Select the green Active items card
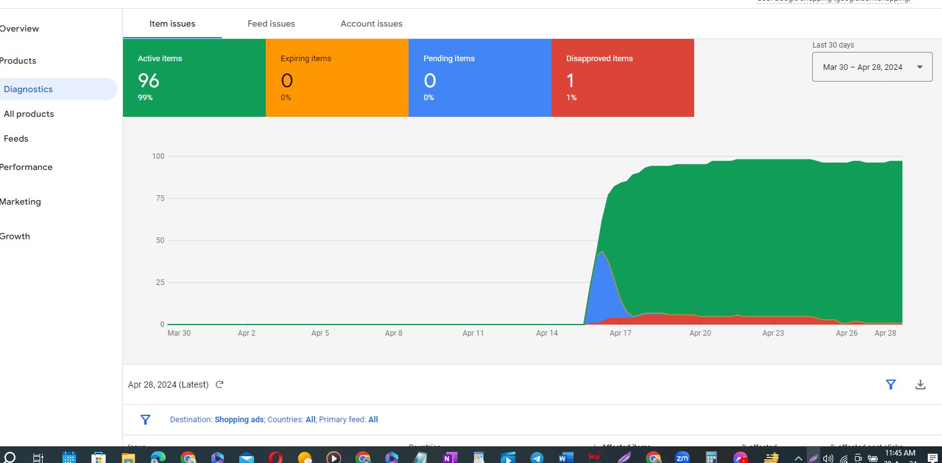This screenshot has height=463, width=942. coord(194,78)
